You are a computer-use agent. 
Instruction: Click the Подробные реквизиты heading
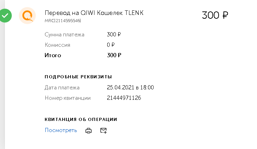click(78, 77)
